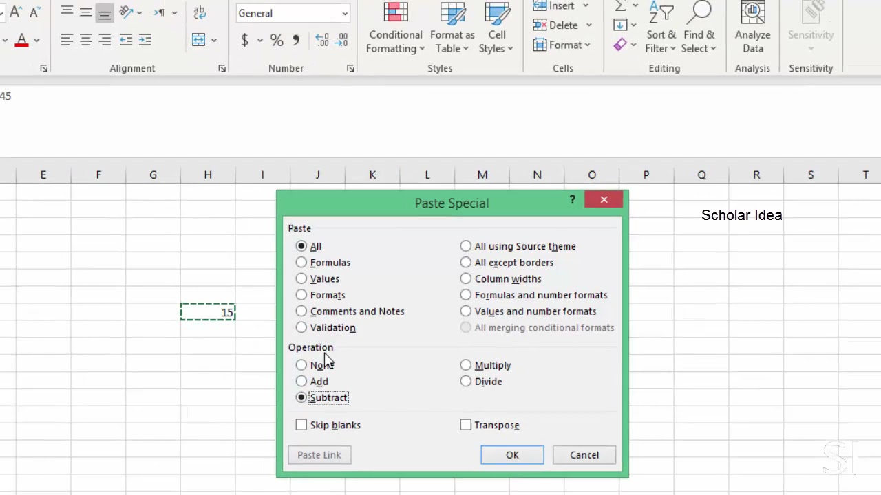
Task: Open the Font settings dialog launcher
Action: tap(43, 68)
